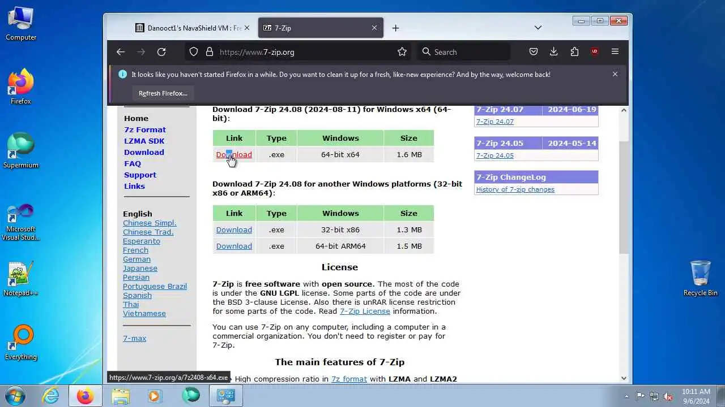Open the Links sidebar link
The height and width of the screenshot is (407, 725).
[x=134, y=186]
